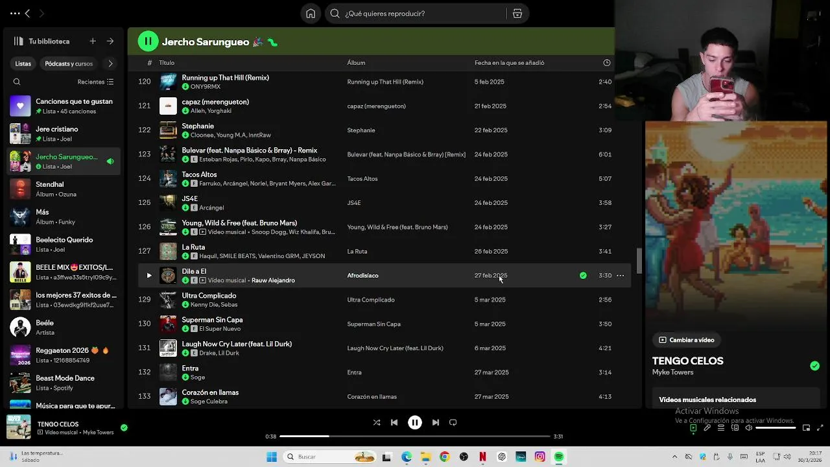Open the Spotify Home icon

point(311,14)
